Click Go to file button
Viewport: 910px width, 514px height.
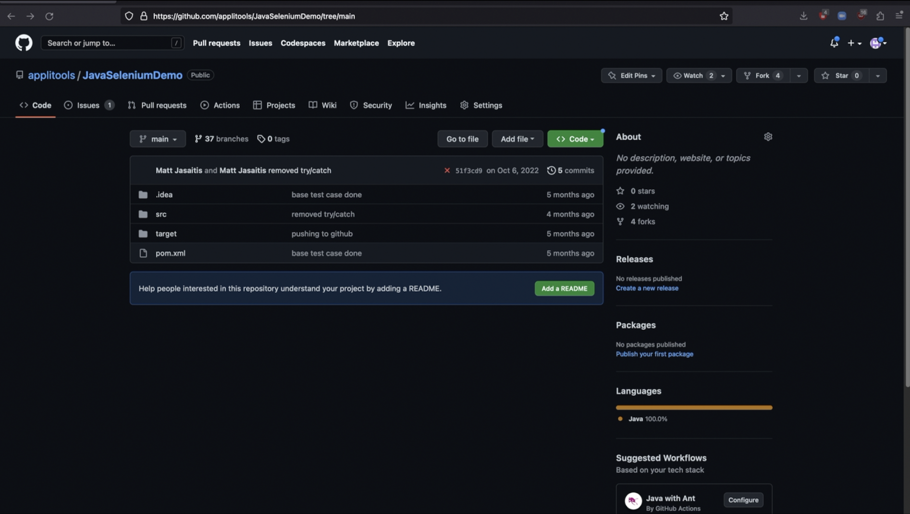[x=462, y=139]
